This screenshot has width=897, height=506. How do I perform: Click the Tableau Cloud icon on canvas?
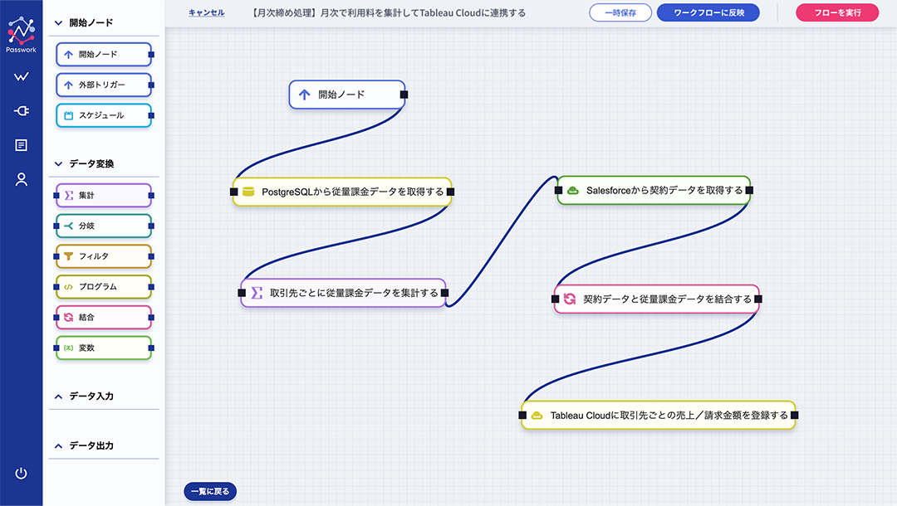[537, 416]
